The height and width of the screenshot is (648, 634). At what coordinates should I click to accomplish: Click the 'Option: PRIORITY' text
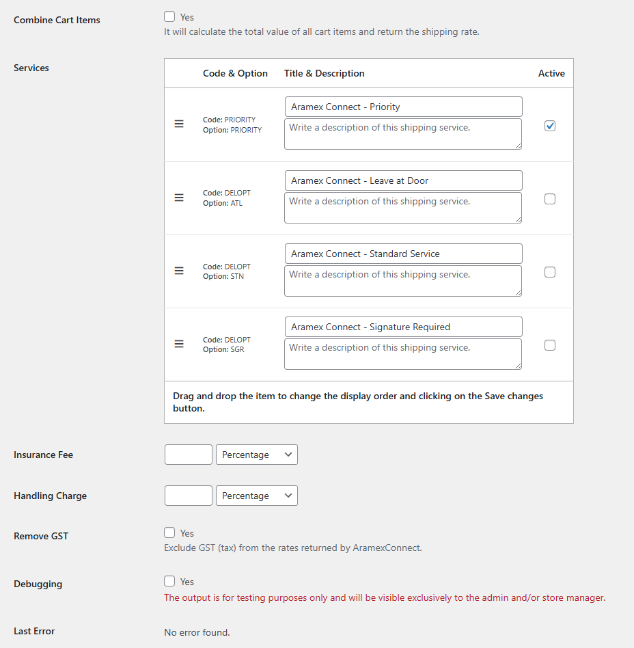[x=232, y=130]
